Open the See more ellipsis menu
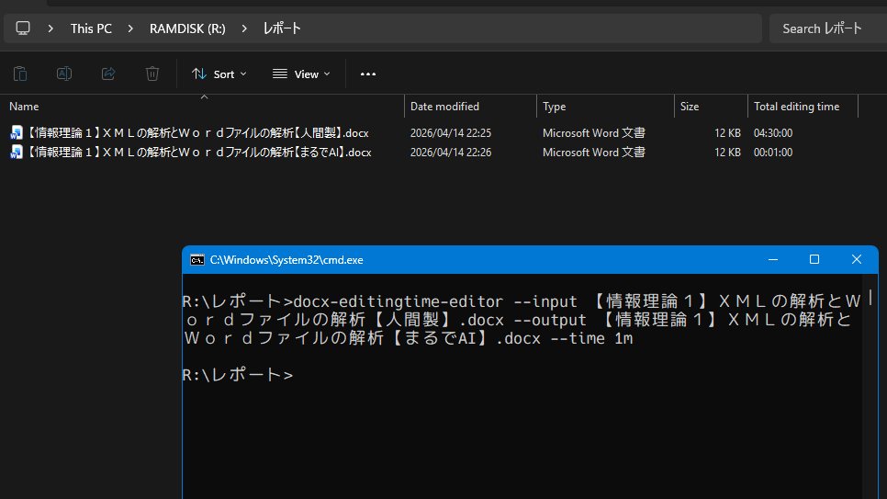The image size is (887, 499). pyautogui.click(x=368, y=74)
